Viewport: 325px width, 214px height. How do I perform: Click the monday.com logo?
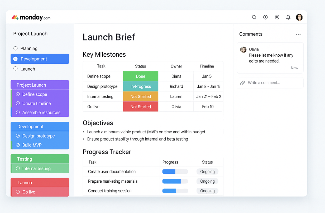31,18
